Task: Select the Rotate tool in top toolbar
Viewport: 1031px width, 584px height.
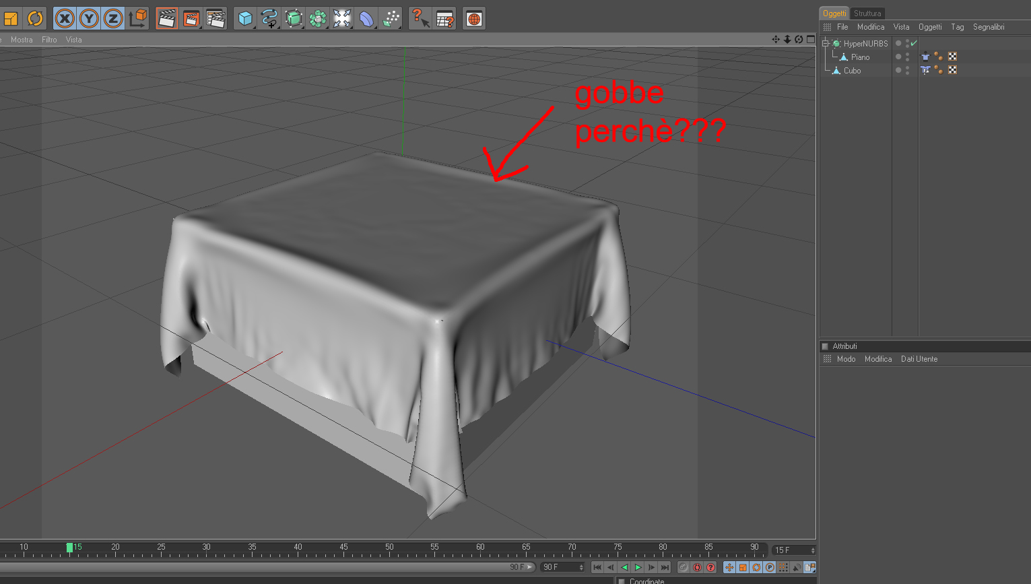Action: click(35, 18)
